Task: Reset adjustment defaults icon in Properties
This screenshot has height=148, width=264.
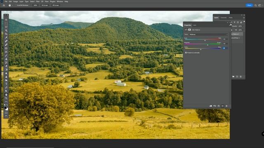Action: 219,106
